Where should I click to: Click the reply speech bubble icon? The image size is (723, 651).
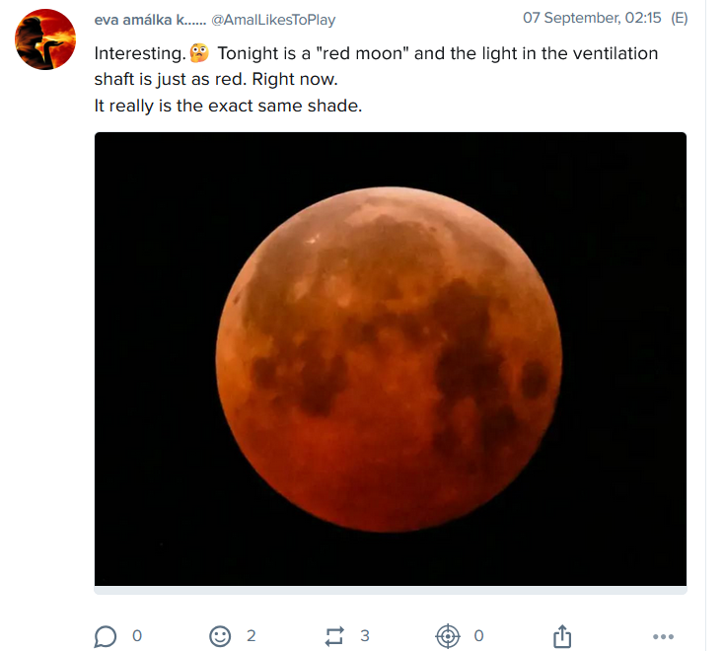pyautogui.click(x=106, y=636)
